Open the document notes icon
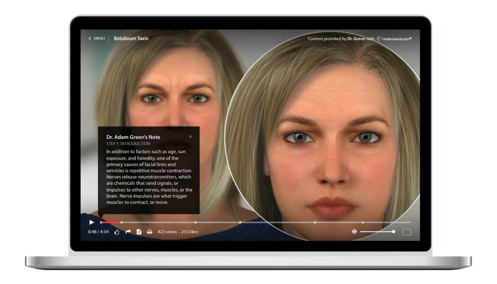Screen dimensions: 497x284 pyautogui.click(x=139, y=232)
